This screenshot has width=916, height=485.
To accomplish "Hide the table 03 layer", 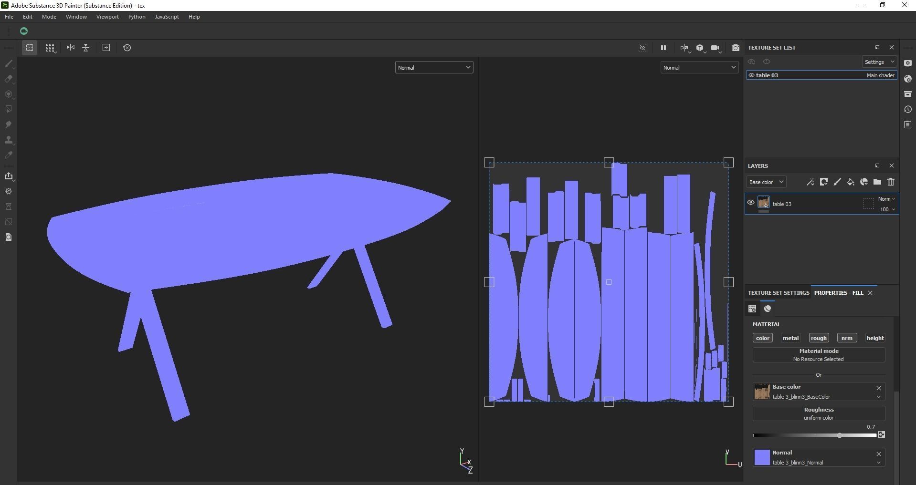I will point(751,203).
